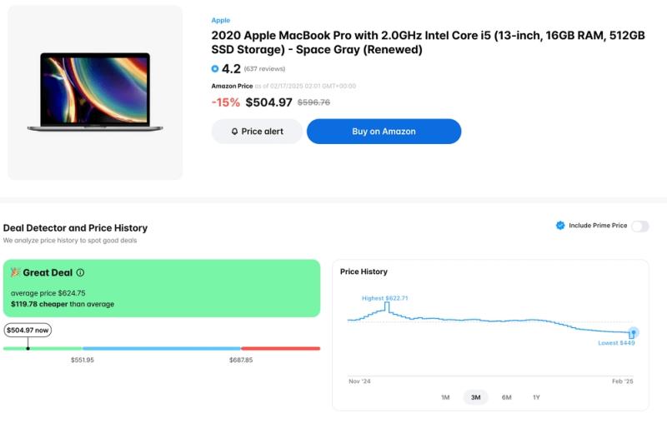This screenshot has height=428, width=667.
Task: Switch chart to 1Y range
Action: (536, 397)
